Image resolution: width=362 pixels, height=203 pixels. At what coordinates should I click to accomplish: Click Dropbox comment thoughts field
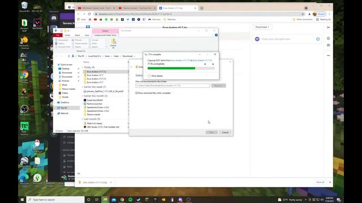pos(286,39)
